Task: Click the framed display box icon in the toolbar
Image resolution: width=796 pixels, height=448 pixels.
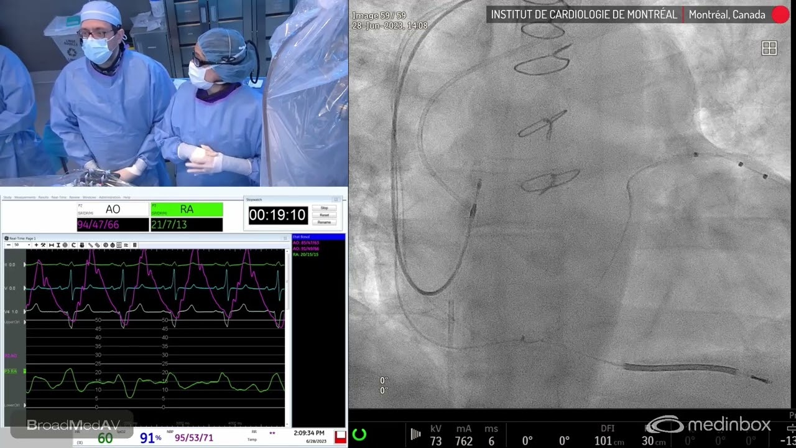Action: click(x=119, y=245)
